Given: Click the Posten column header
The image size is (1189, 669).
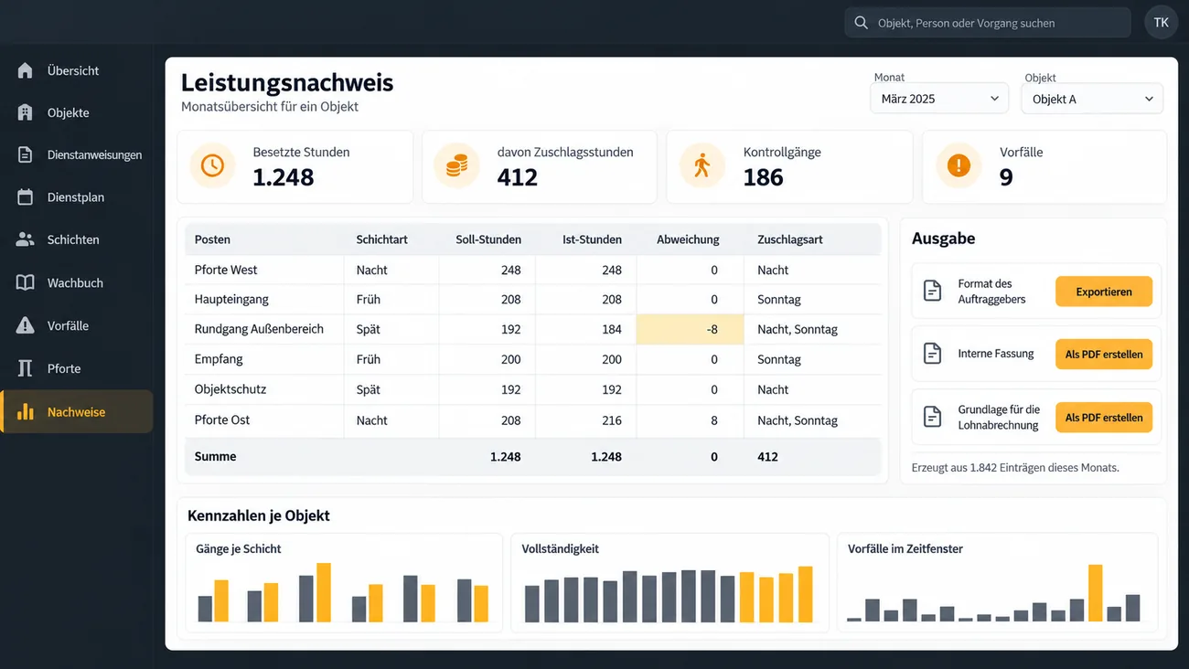Looking at the screenshot, I should tap(212, 239).
